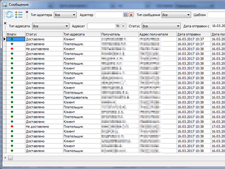Click red flag in Не доставлено Клиент row
The height and width of the screenshot is (169, 225).
point(12,49)
